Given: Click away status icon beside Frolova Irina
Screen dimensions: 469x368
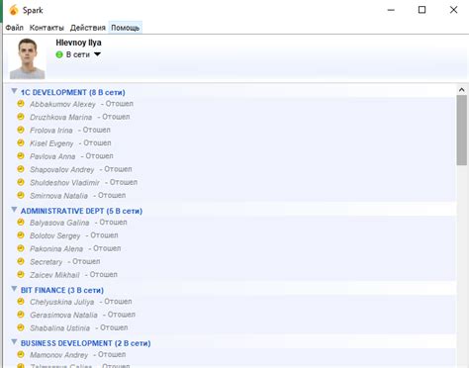Looking at the screenshot, I should point(21,130).
